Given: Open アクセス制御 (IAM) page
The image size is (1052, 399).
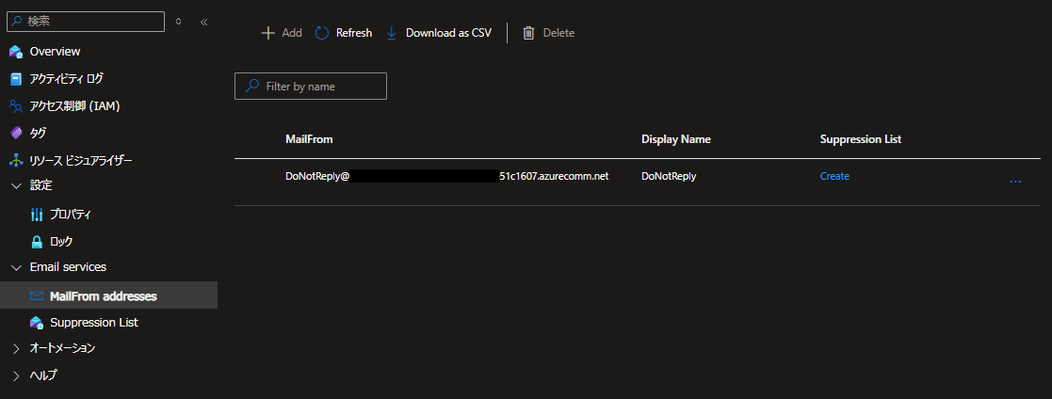Looking at the screenshot, I should tap(74, 105).
